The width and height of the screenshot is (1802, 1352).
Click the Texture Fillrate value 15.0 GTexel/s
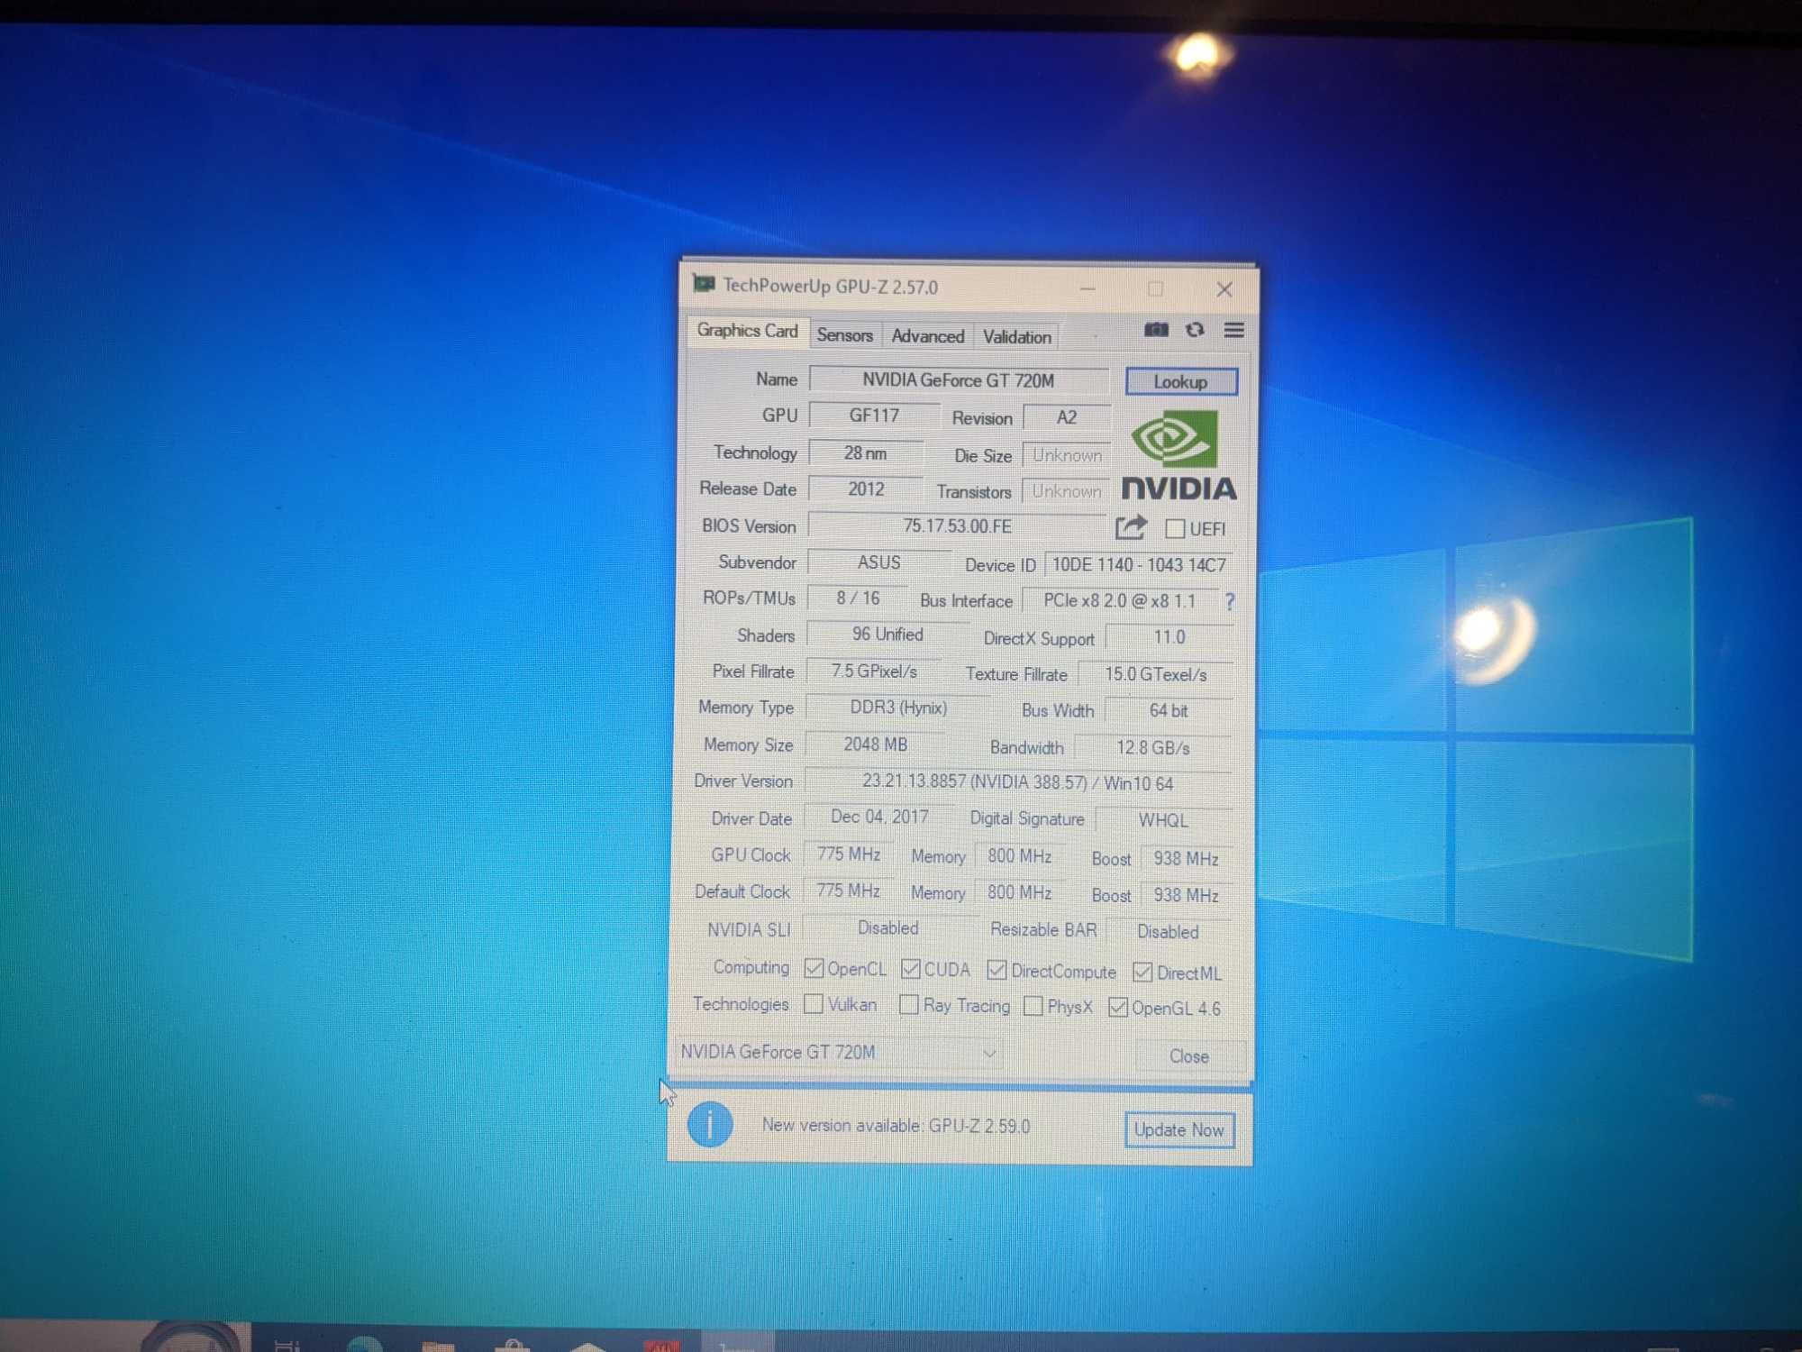[x=1156, y=674]
